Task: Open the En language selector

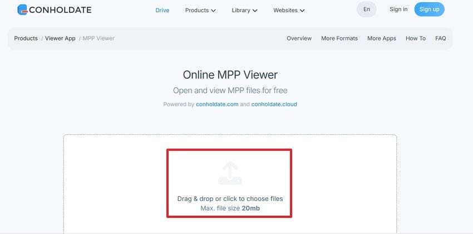Action: click(367, 9)
